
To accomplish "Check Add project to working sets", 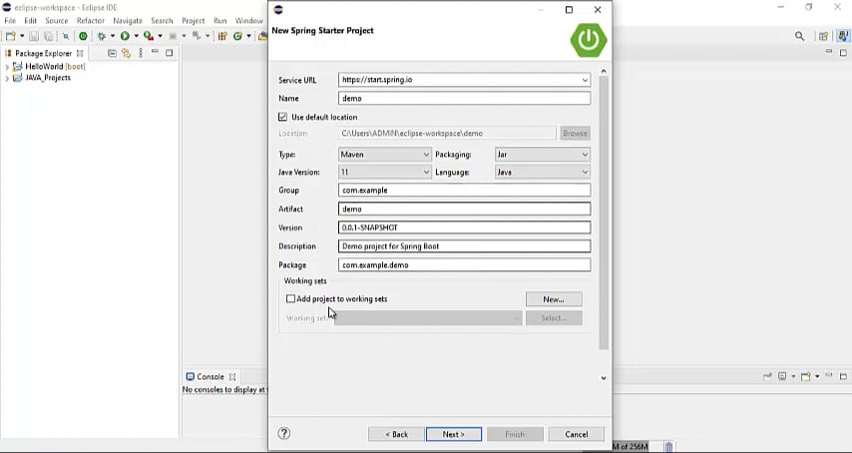I will 290,298.
